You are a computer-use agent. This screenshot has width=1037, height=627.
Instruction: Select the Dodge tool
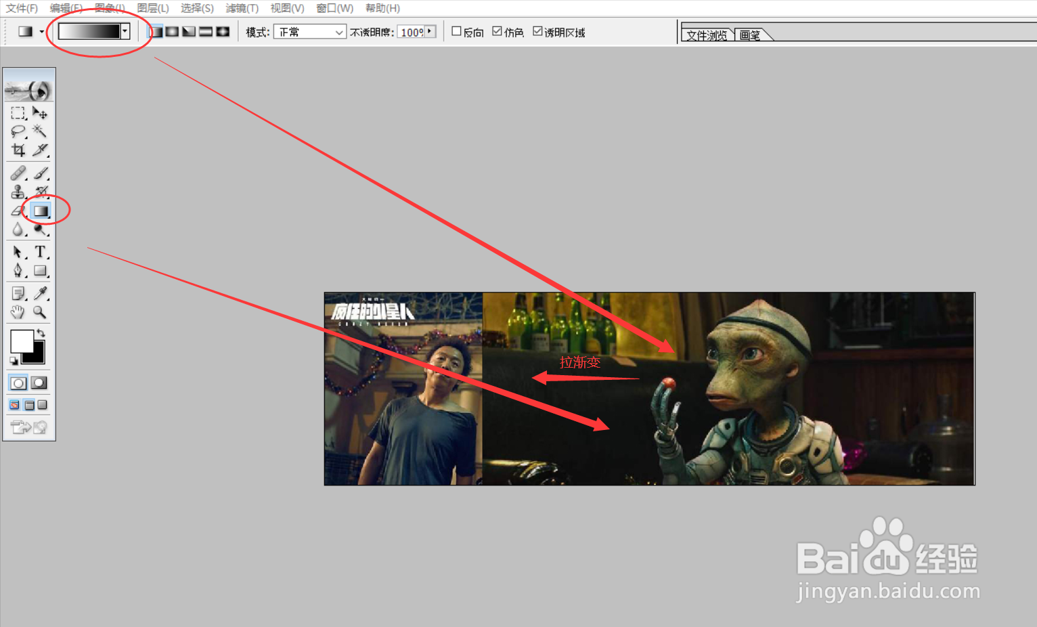40,230
